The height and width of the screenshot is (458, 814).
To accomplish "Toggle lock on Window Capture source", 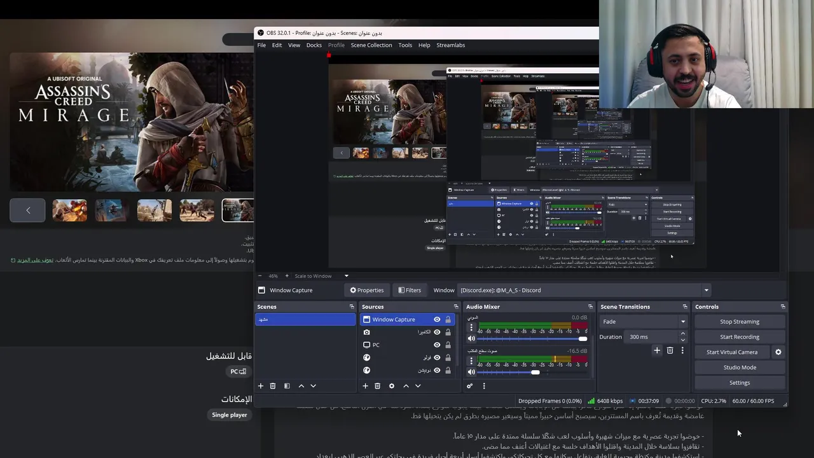I will (448, 319).
